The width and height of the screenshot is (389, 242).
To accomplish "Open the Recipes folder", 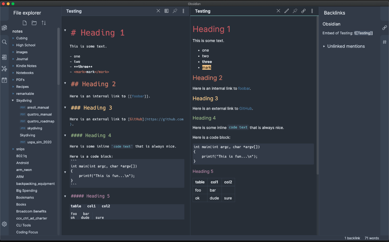I will coord(22,87).
